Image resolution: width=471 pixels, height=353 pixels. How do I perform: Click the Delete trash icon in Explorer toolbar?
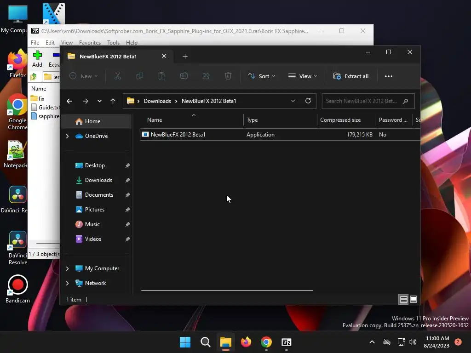pyautogui.click(x=228, y=76)
